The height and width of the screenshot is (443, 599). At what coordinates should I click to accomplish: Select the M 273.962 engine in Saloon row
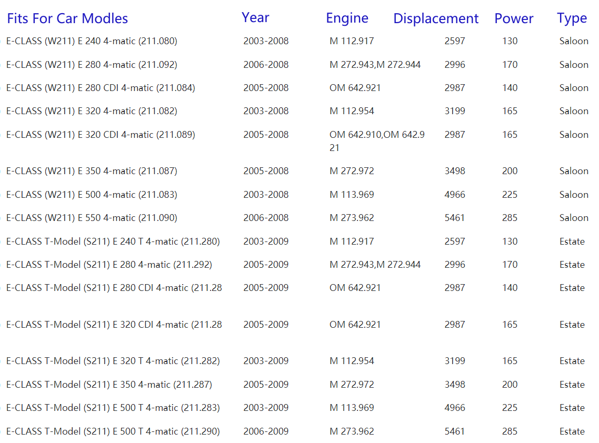pos(352,218)
